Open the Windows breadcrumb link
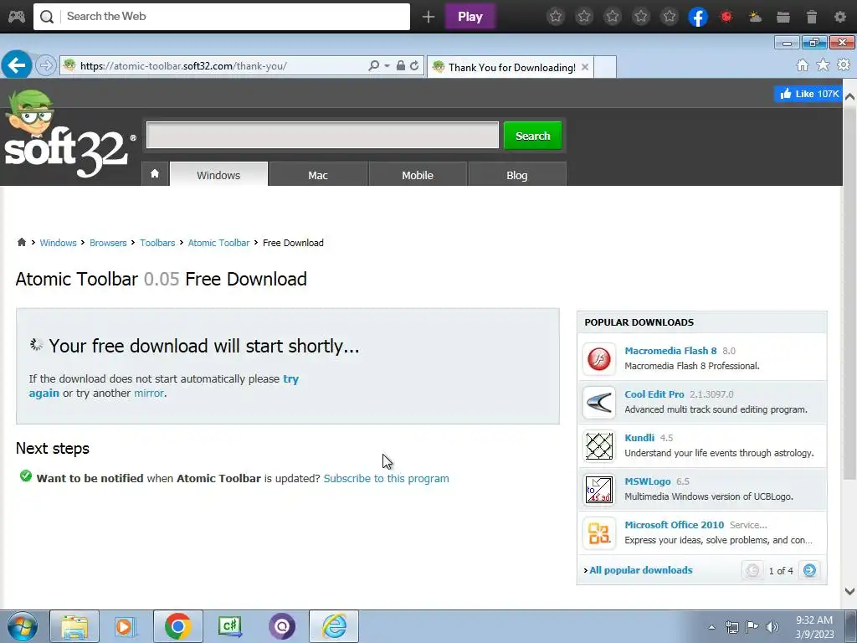 click(x=58, y=243)
